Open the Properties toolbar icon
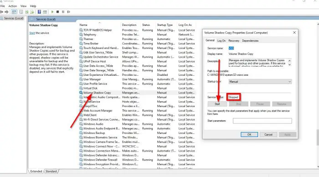 pyautogui.click(x=21, y=12)
